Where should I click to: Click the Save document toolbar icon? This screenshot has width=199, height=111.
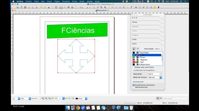tap(21, 7)
